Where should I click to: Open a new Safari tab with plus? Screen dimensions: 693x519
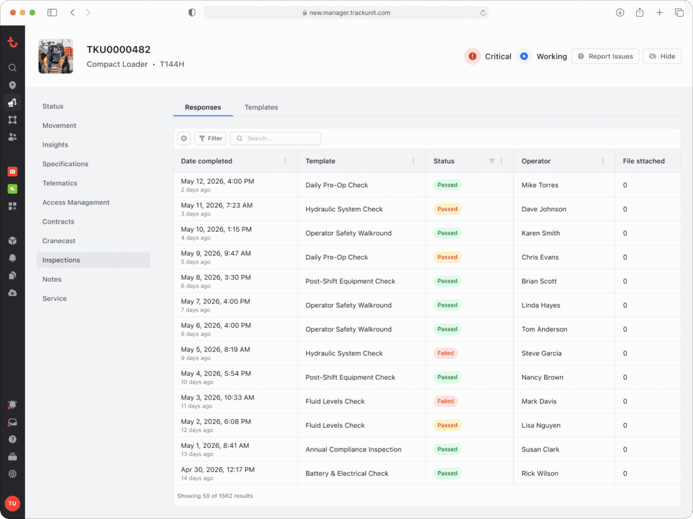[659, 13]
